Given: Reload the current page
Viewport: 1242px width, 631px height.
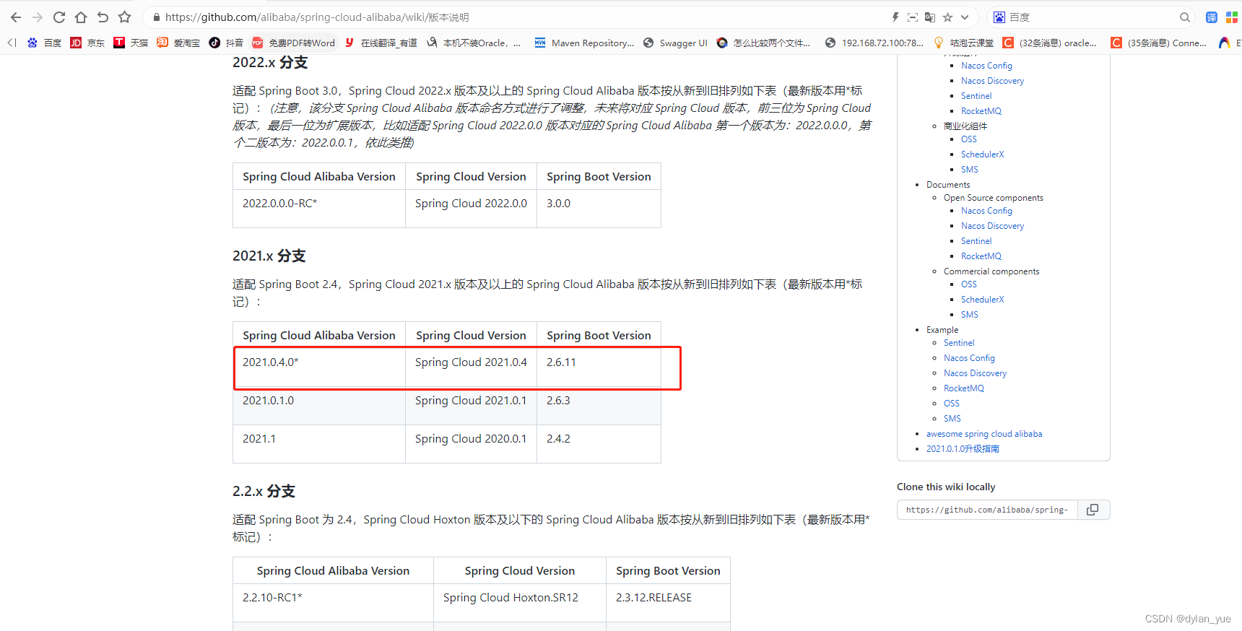Looking at the screenshot, I should pos(59,17).
